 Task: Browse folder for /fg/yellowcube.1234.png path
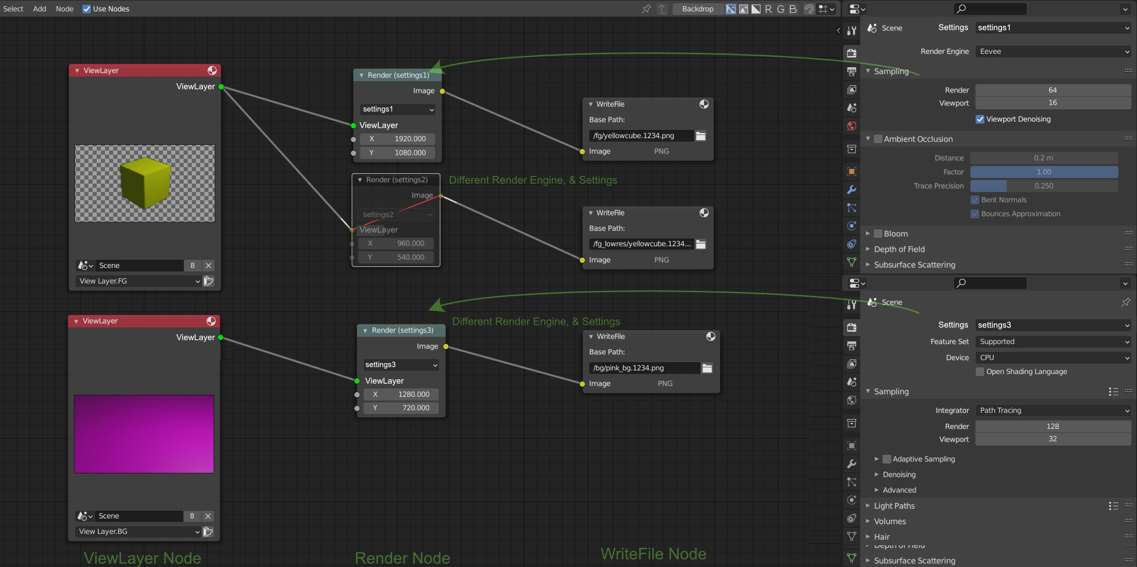pos(700,136)
